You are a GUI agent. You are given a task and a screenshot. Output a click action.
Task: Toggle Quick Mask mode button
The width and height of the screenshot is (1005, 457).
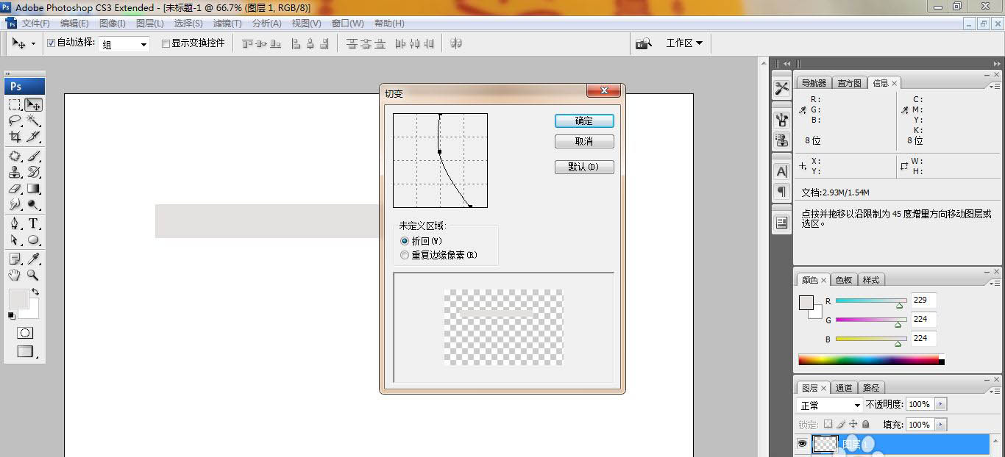pos(25,333)
